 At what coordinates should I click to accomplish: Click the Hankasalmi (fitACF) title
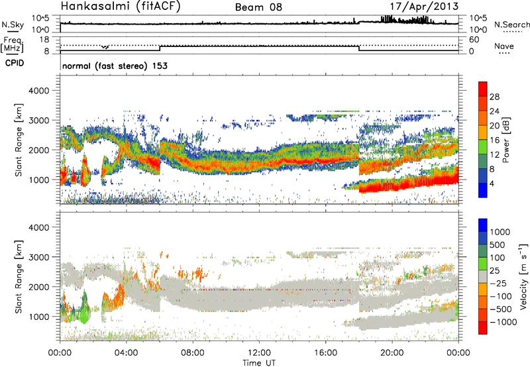(x=121, y=6)
